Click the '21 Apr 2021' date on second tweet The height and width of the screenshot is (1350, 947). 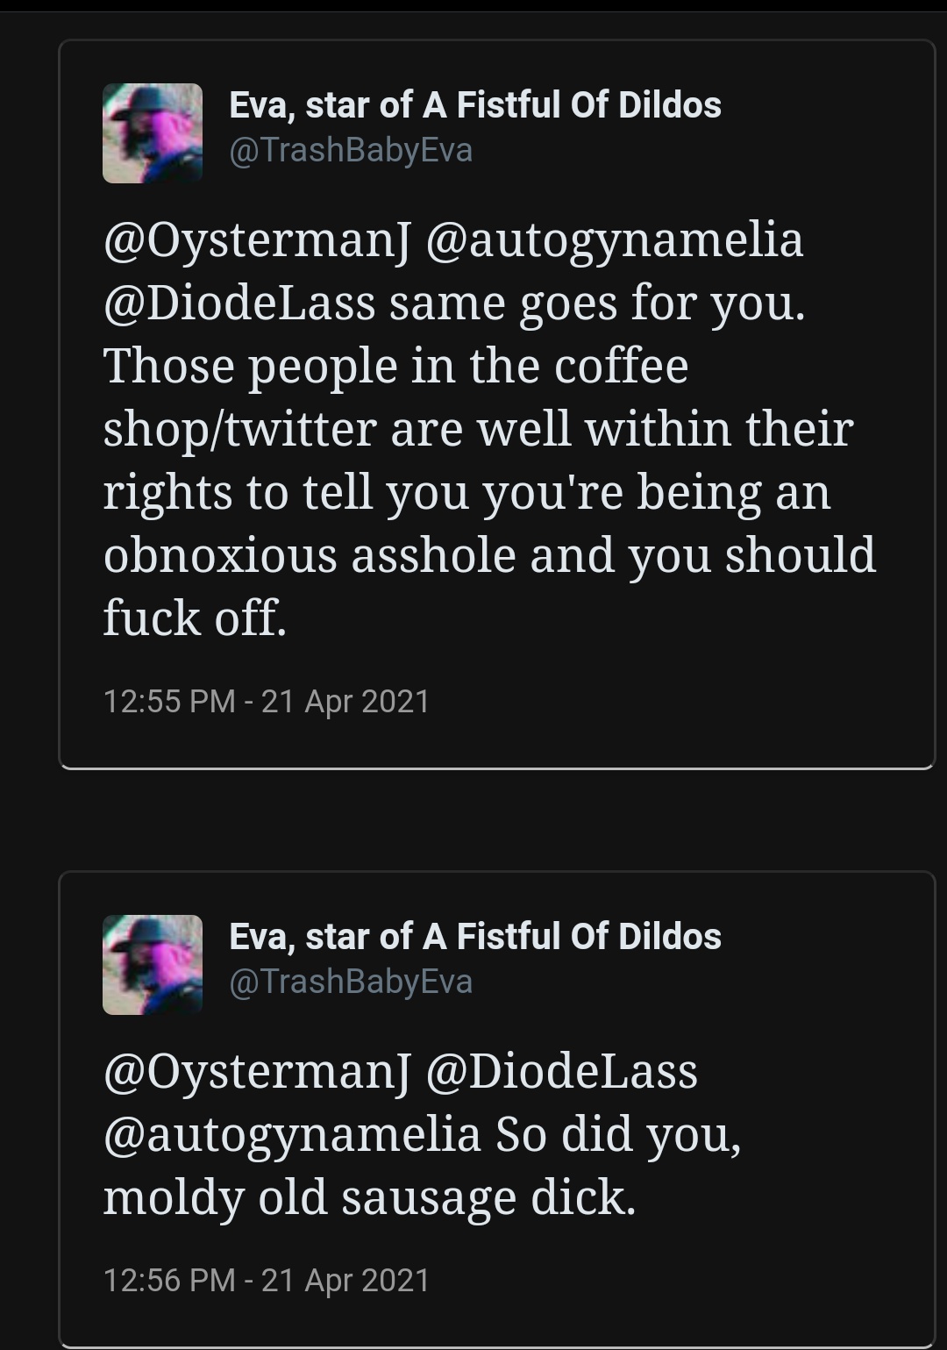coord(345,1281)
